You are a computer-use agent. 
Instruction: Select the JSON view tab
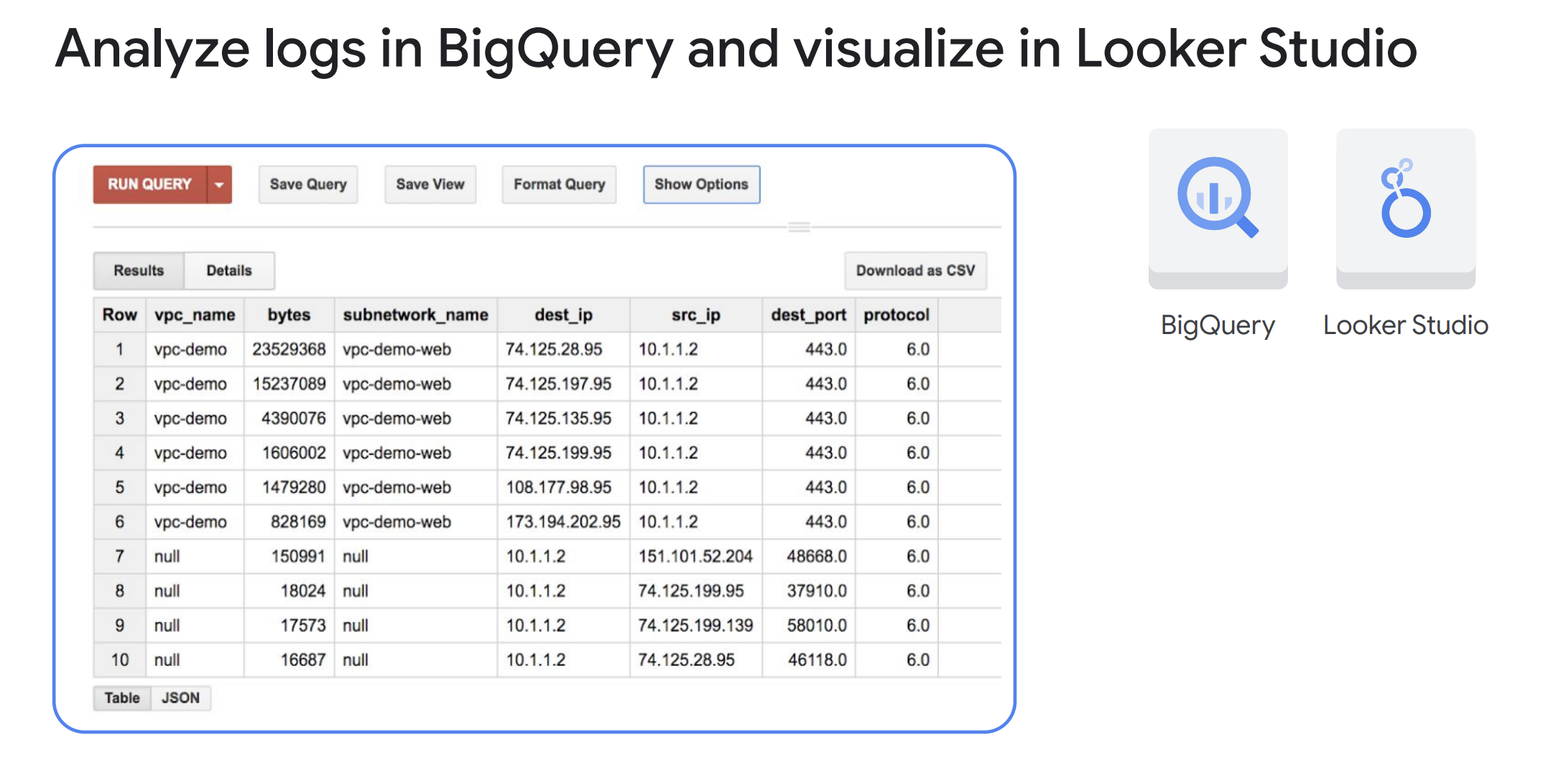[x=180, y=698]
